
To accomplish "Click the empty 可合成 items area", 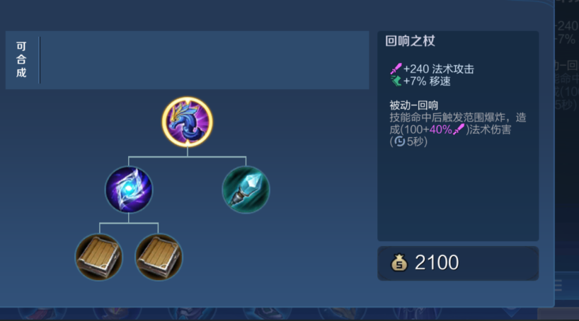I will click(x=204, y=60).
